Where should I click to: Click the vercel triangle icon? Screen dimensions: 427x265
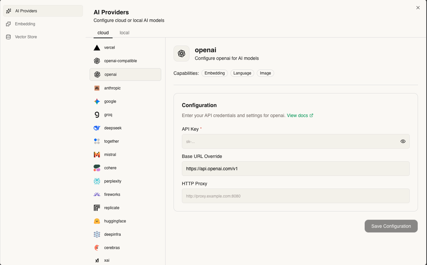97,48
